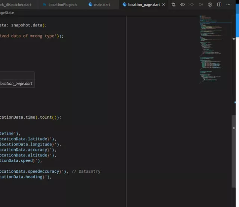Click the Open Changes compare icon
The height and width of the screenshot is (207, 239).
(173, 4)
